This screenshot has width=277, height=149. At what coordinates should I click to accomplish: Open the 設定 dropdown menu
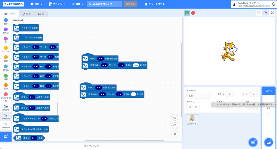[x=36, y=4]
